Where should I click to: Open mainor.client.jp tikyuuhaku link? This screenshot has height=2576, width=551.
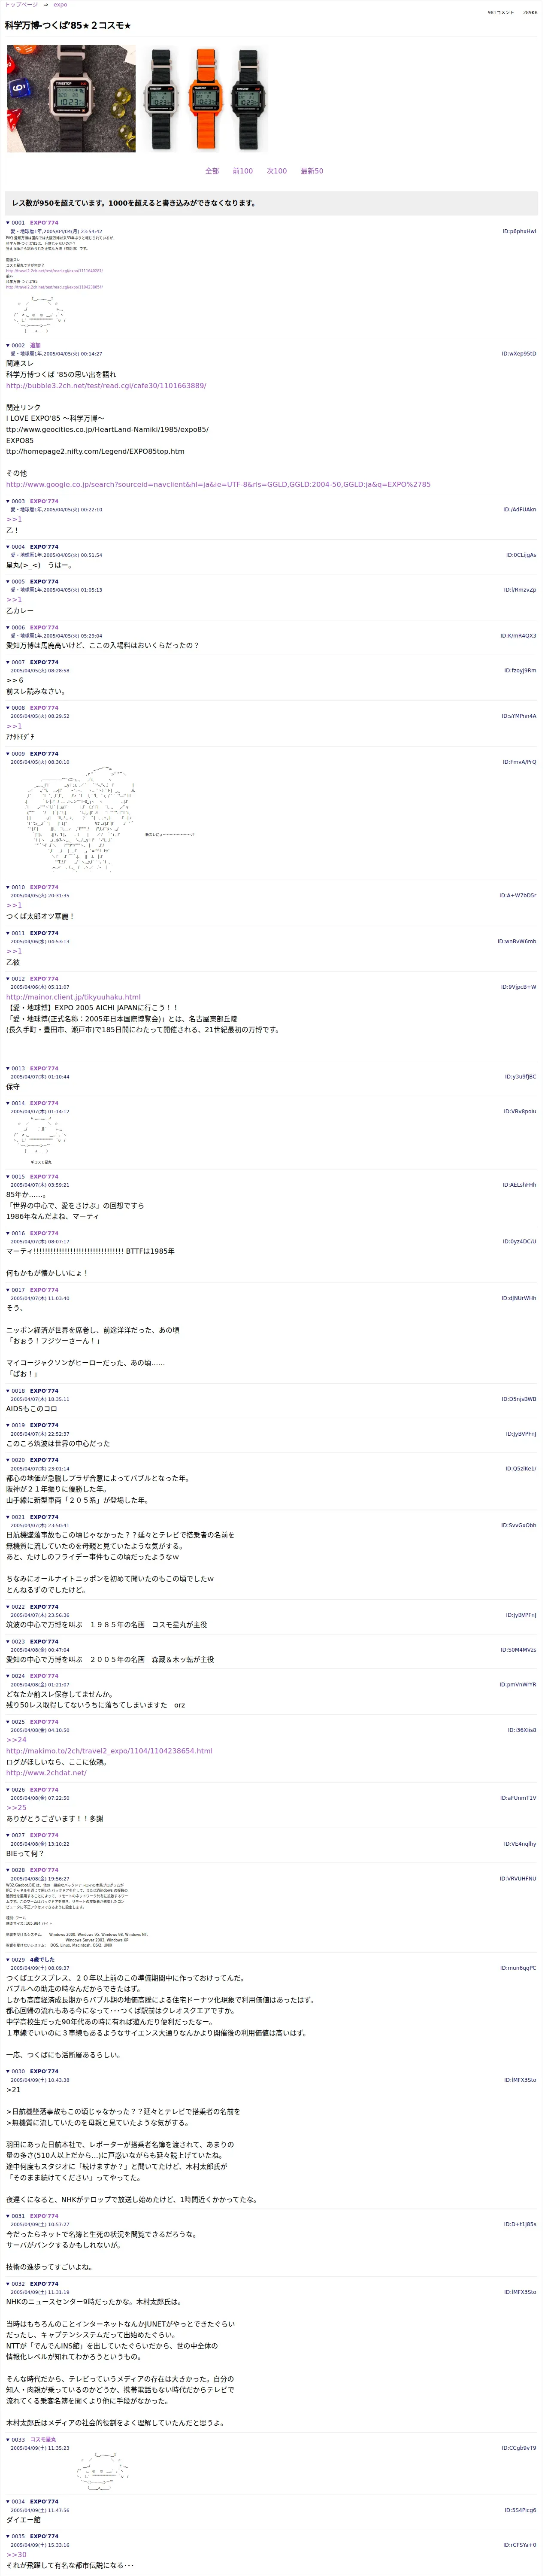tap(73, 997)
